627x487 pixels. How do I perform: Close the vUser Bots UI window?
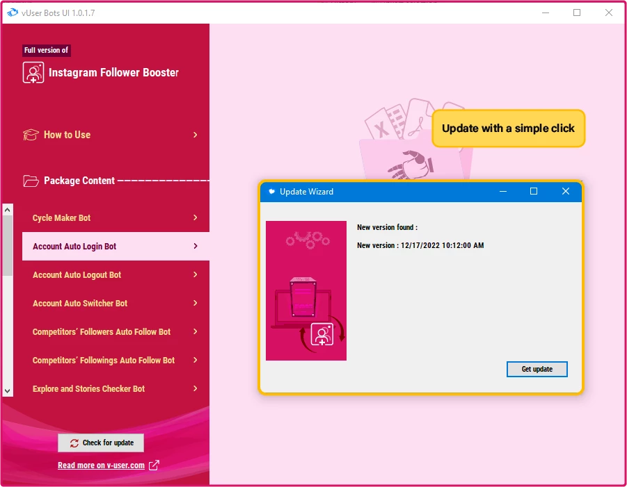tap(609, 13)
